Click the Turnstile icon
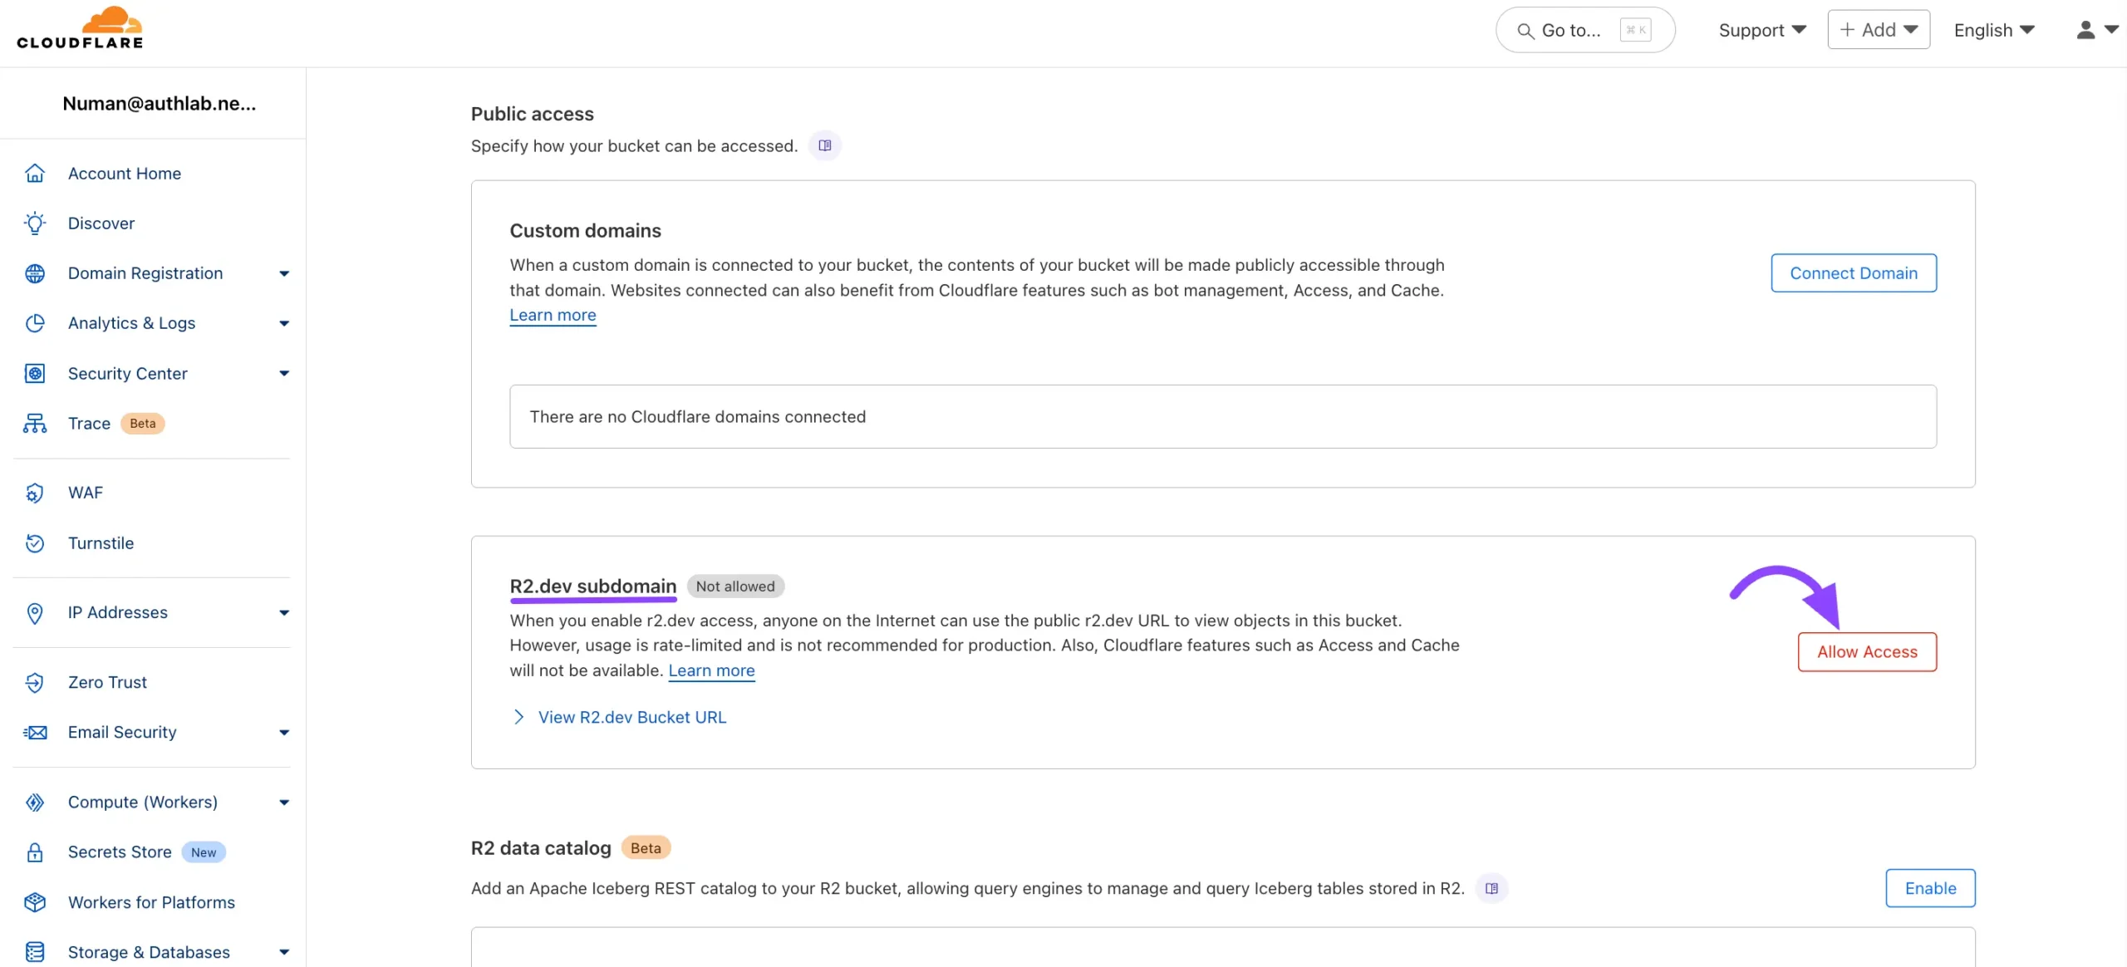This screenshot has height=967, width=2127. [x=35, y=542]
